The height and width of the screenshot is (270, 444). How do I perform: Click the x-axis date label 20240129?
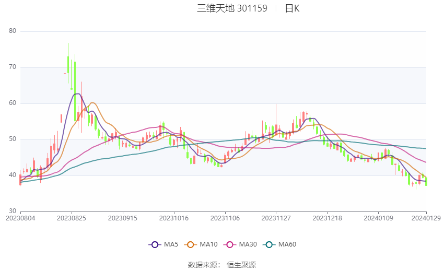[x=426, y=218]
